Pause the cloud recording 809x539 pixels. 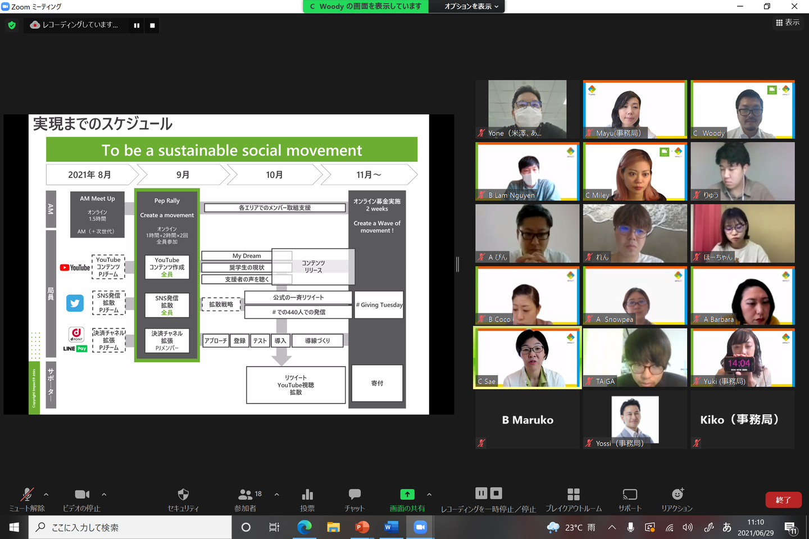(x=137, y=25)
